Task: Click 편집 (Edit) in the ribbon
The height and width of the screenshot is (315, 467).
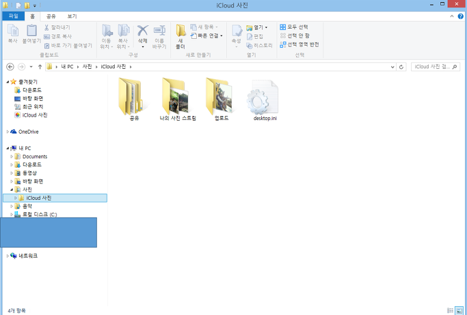Action: (x=254, y=36)
